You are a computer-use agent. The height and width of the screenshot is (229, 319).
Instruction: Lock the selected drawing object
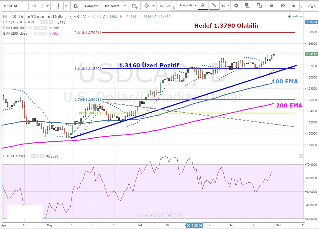pyautogui.click(x=272, y=5)
